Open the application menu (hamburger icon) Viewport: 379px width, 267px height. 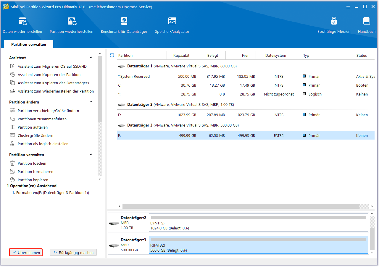(x=349, y=7)
